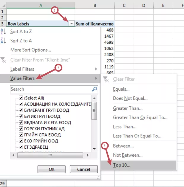This screenshot has width=184, height=187.
Task: Click cell with value 4698
Action: coord(108,42)
